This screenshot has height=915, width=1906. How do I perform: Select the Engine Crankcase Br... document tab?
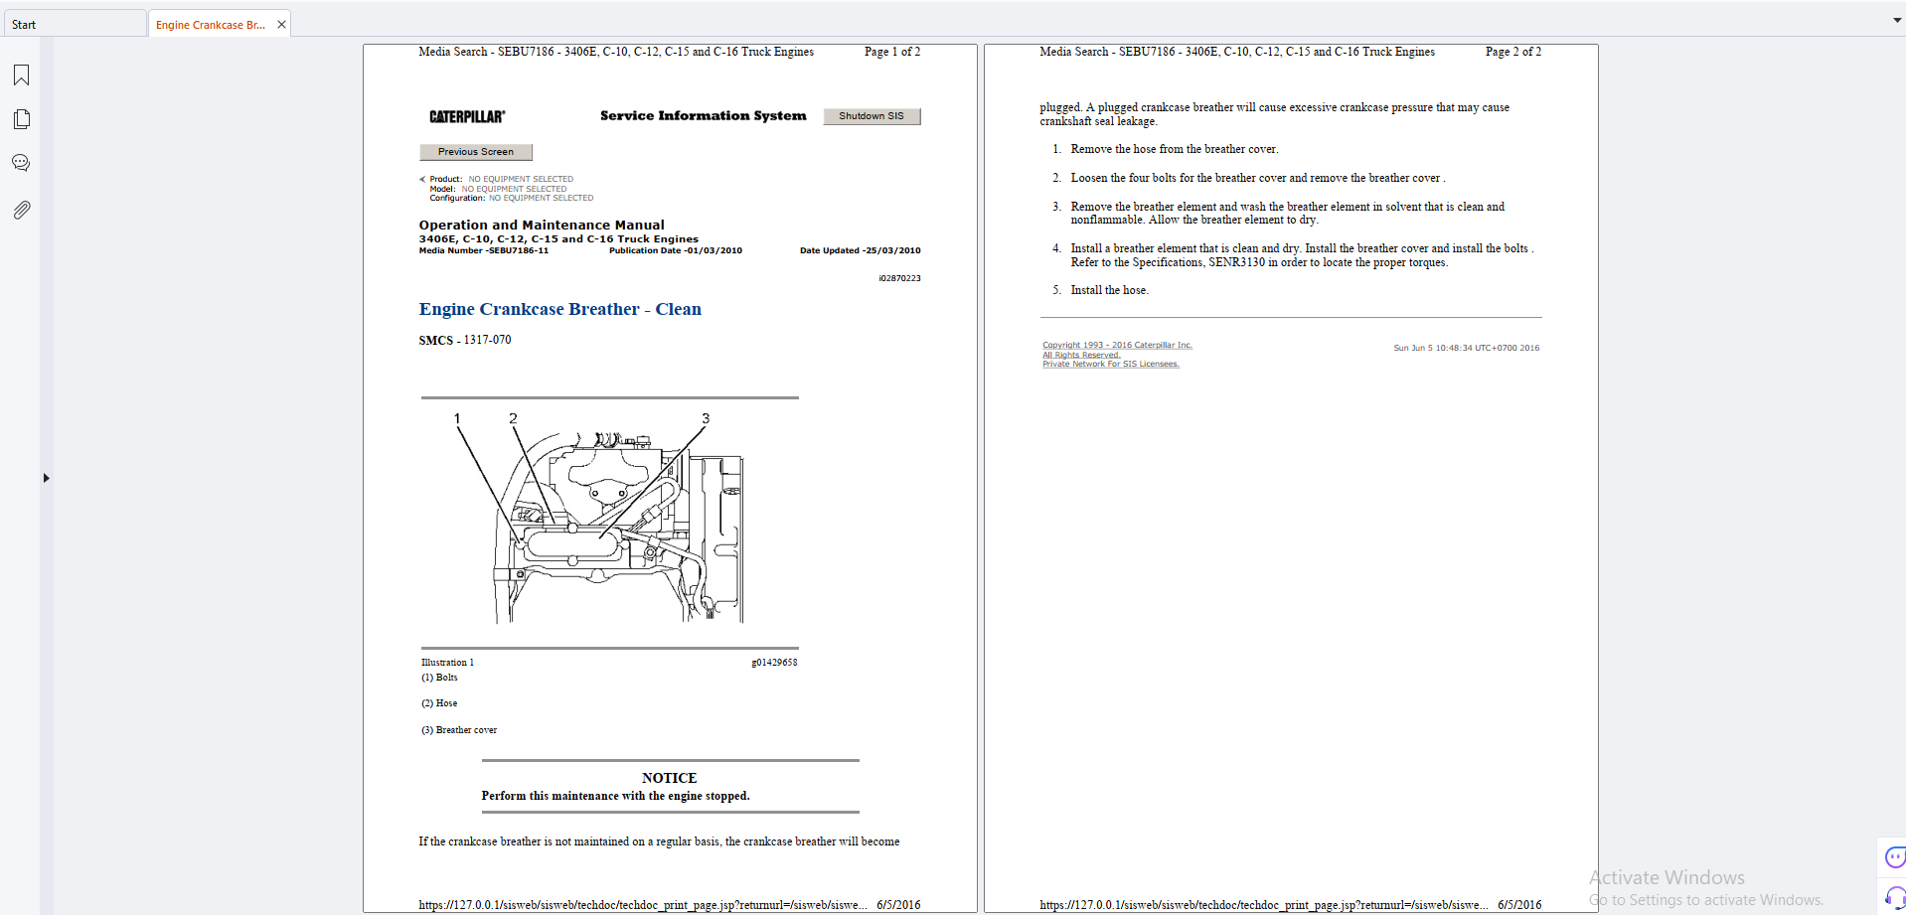pyautogui.click(x=211, y=25)
